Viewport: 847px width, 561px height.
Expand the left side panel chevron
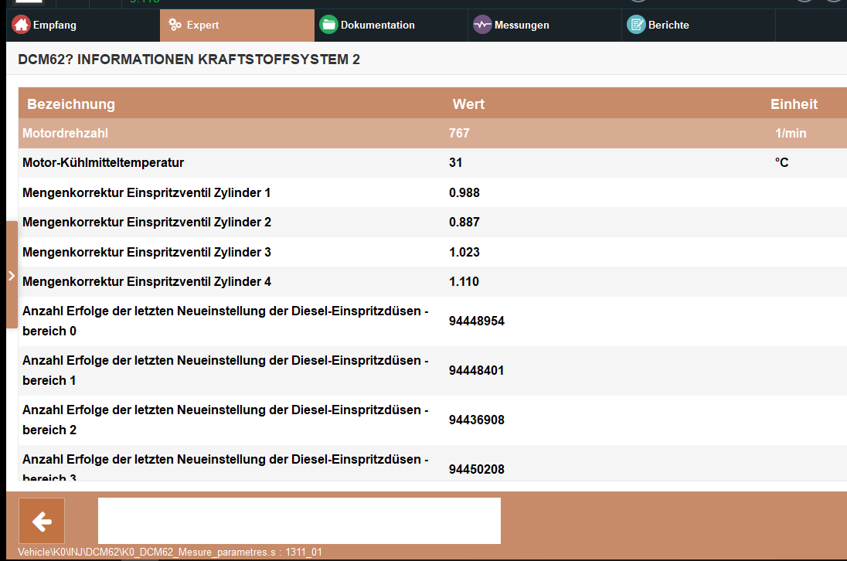click(x=12, y=275)
